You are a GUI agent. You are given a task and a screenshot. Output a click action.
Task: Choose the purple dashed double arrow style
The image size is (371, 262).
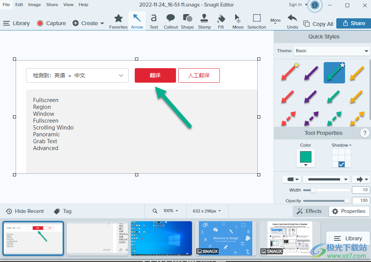coord(311,118)
